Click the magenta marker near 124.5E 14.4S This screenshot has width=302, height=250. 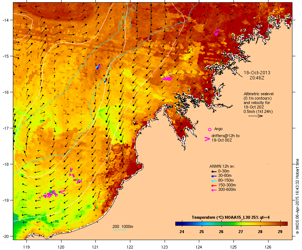(217, 32)
